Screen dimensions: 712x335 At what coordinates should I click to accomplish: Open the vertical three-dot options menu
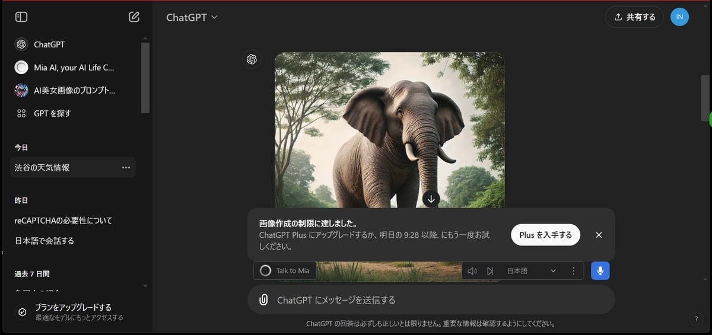point(573,271)
